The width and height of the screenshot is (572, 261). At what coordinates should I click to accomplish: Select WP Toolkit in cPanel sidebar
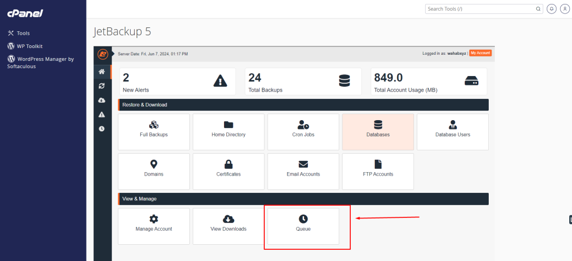click(30, 46)
